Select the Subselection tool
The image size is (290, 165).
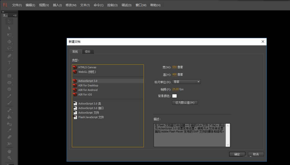coord(9,28)
